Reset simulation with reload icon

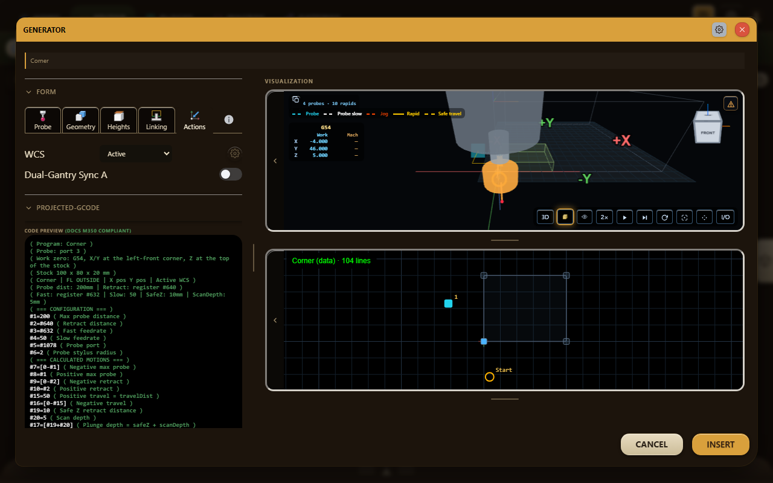[x=664, y=217]
